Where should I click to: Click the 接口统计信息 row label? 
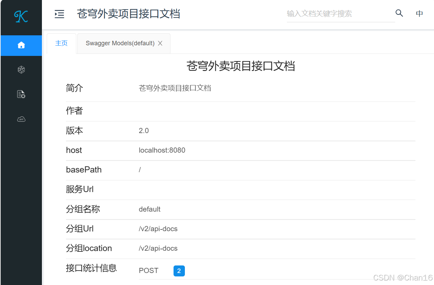click(91, 268)
